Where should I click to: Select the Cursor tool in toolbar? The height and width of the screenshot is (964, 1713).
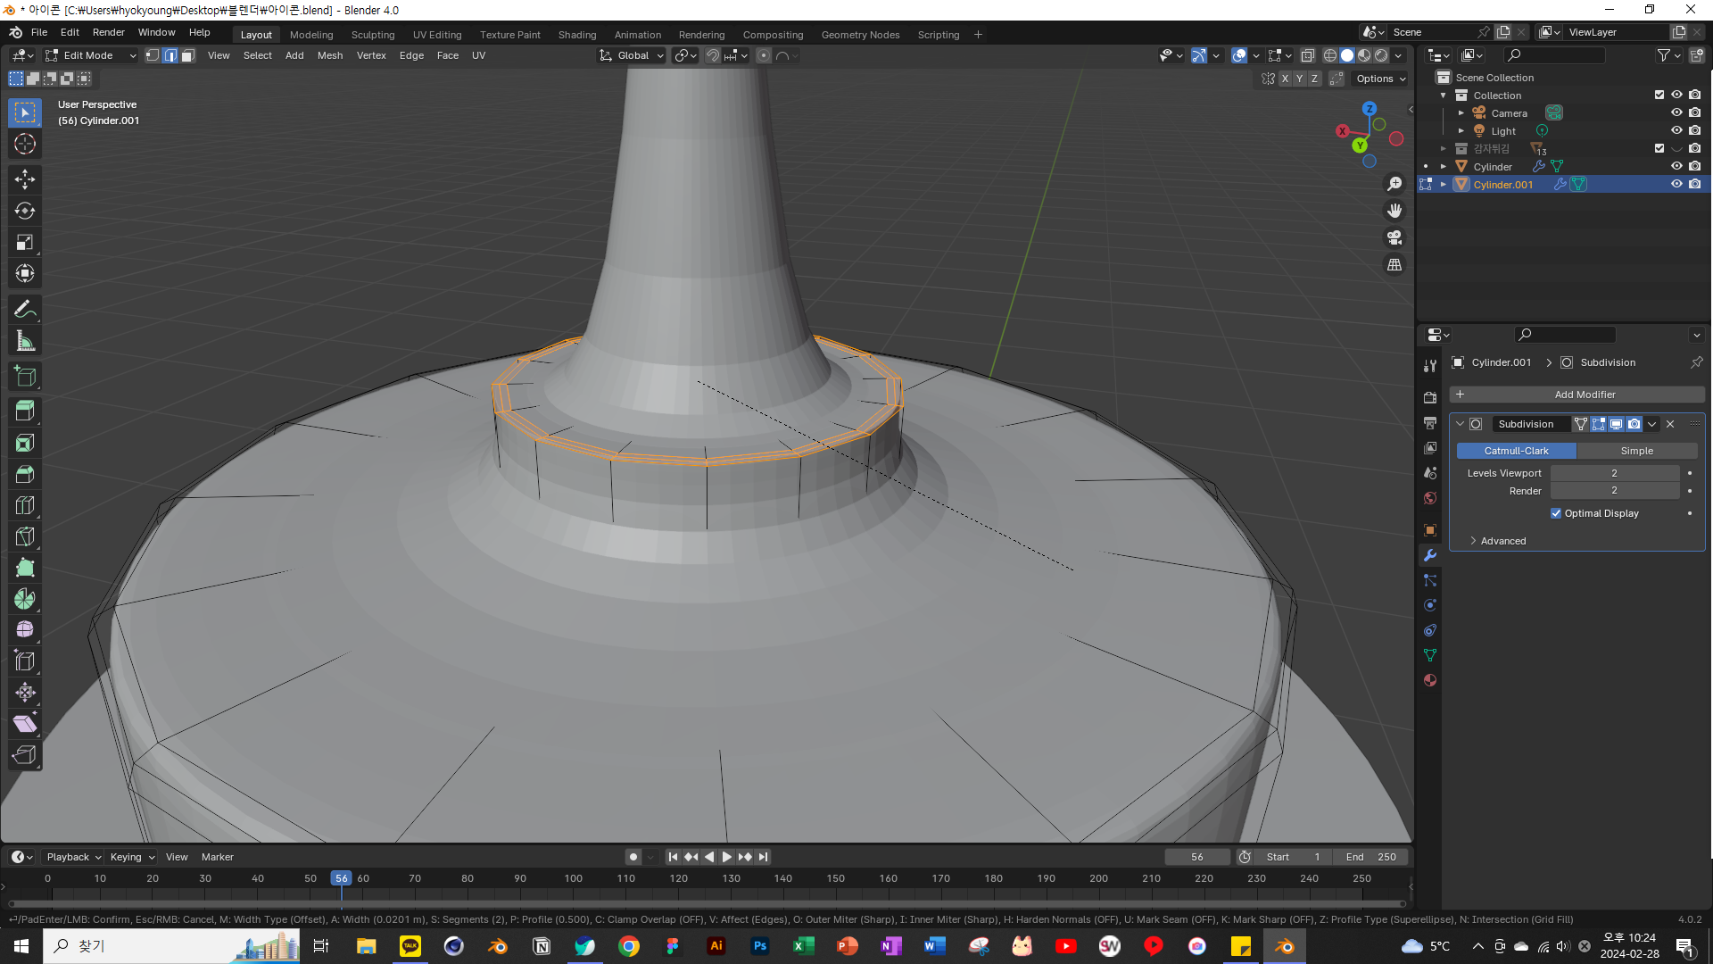[25, 144]
